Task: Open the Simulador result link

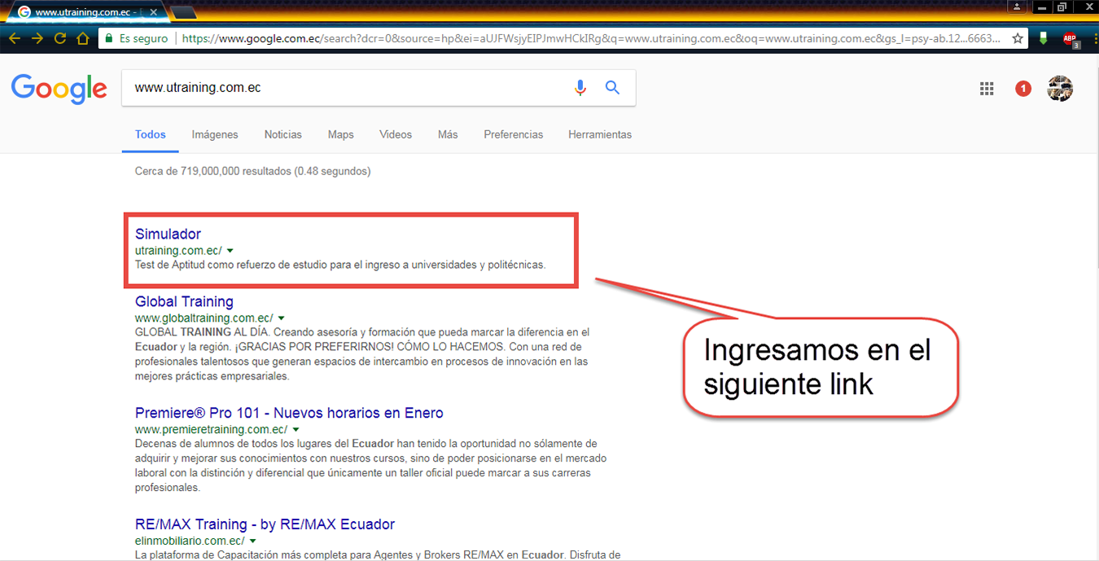Action: pos(168,234)
